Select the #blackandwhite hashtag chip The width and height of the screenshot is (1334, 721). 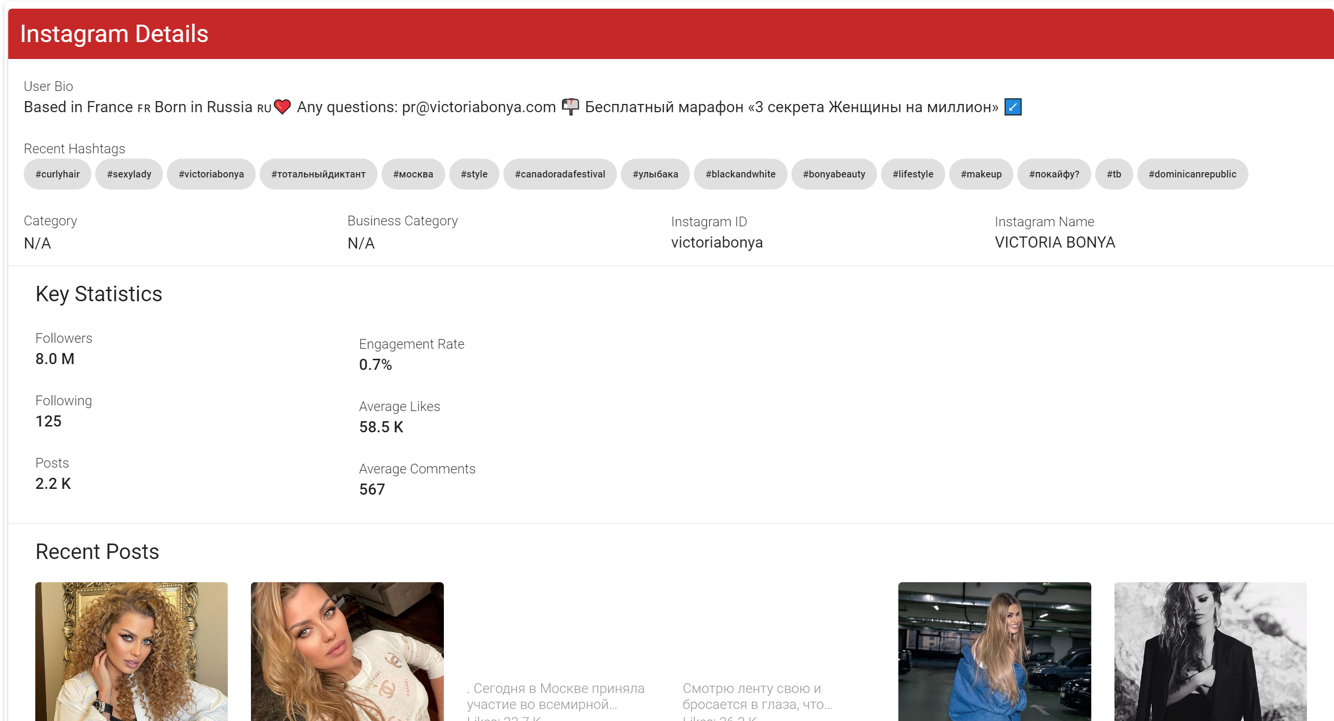coord(741,174)
